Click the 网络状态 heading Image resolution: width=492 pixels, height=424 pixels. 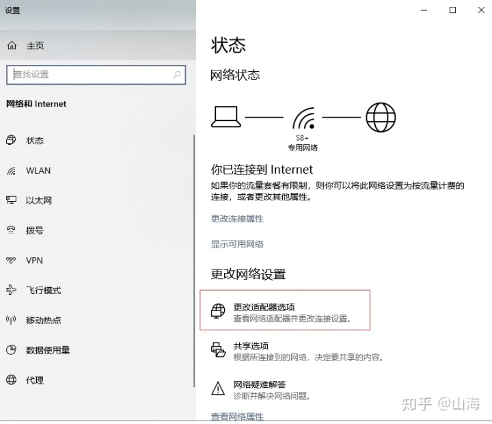[235, 75]
